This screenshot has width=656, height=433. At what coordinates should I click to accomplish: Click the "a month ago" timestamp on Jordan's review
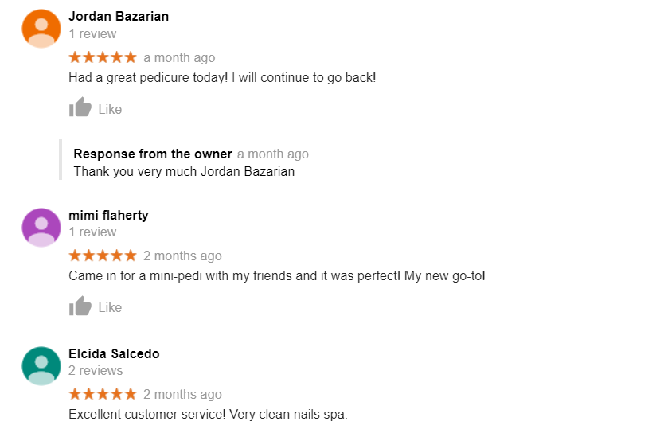point(179,58)
